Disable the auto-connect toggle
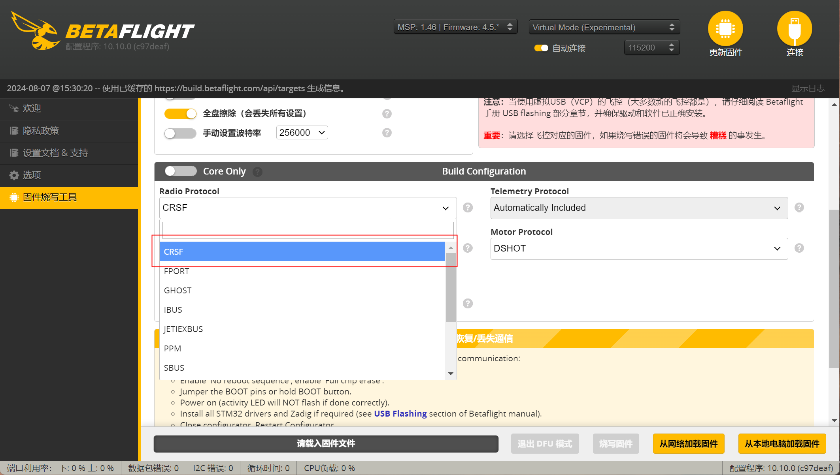The height and width of the screenshot is (475, 840). [541, 48]
